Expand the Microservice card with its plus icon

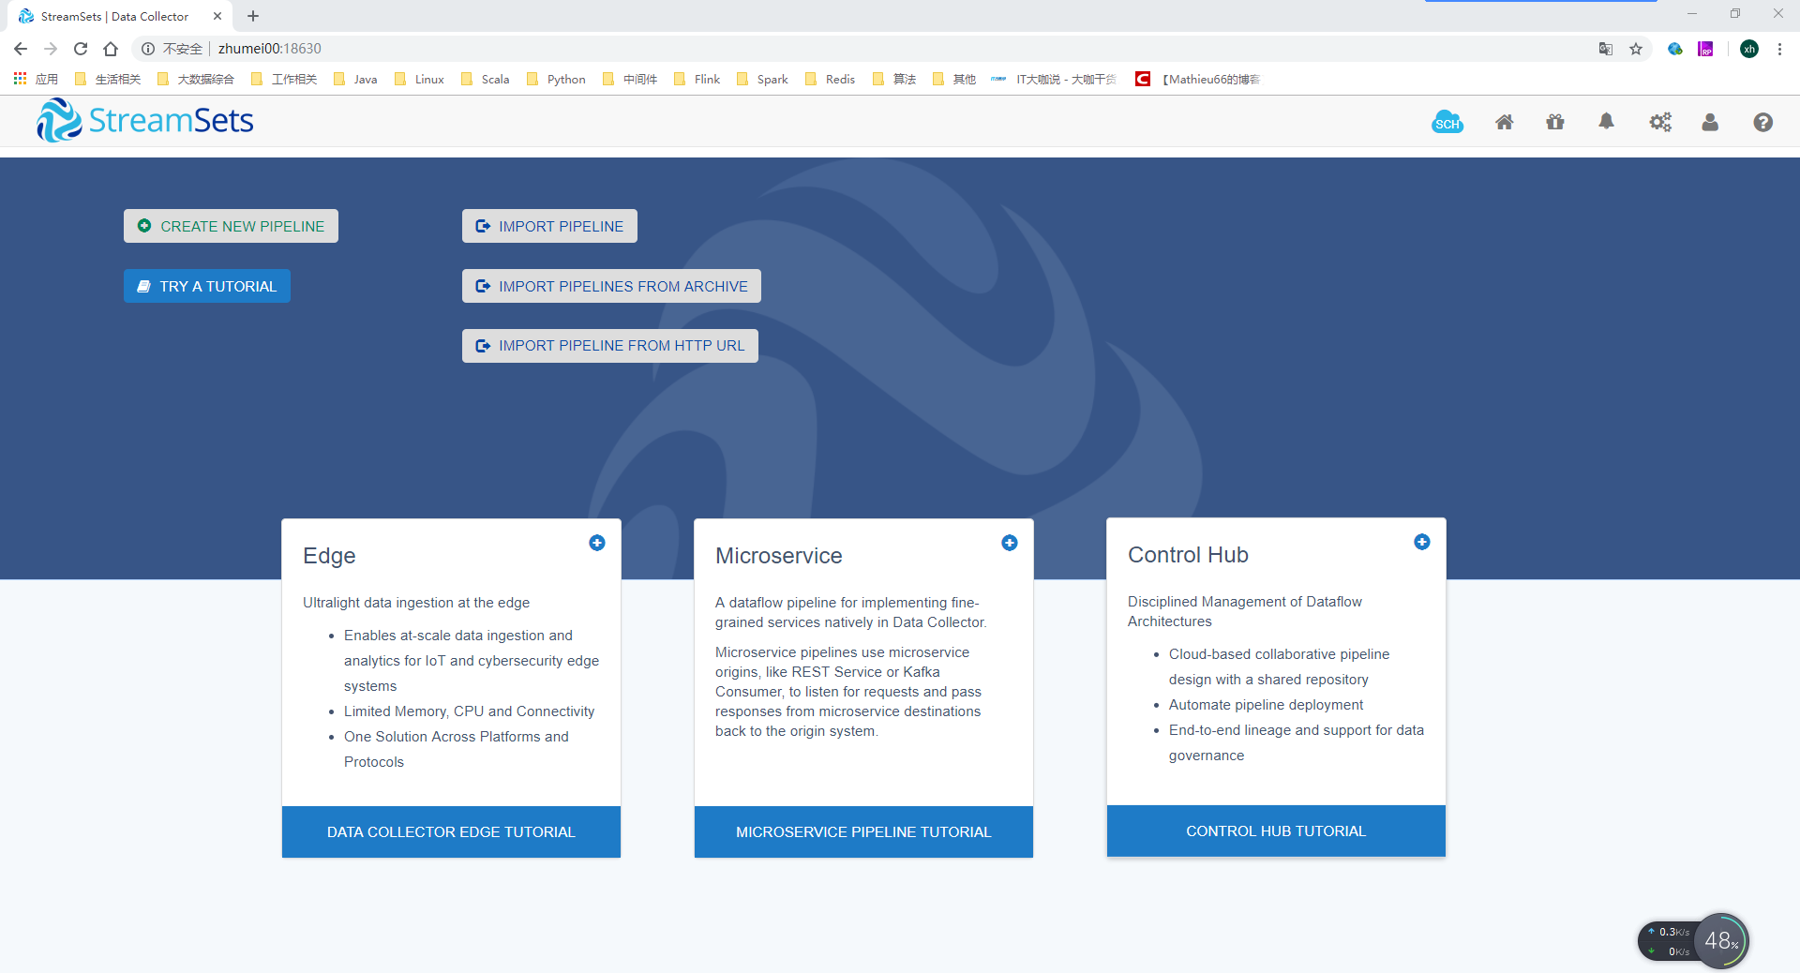tap(1010, 543)
